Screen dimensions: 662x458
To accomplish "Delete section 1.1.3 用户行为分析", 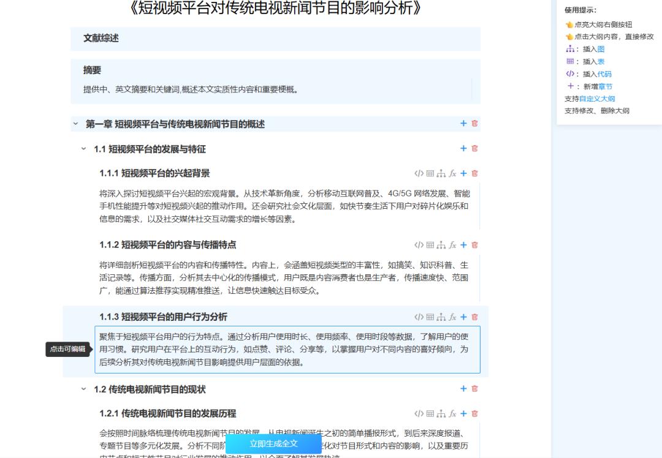I will pos(474,317).
